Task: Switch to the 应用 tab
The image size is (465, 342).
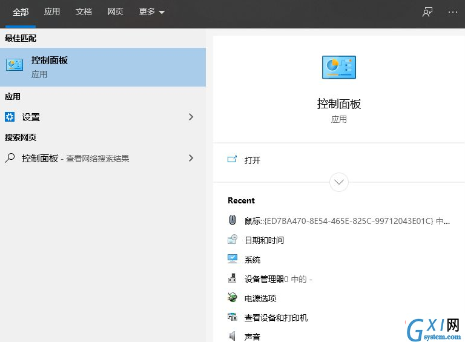Action: point(52,12)
